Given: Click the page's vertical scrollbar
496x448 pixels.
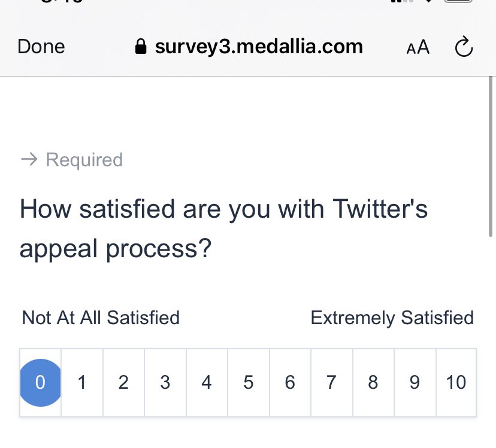Looking at the screenshot, I should (490, 157).
